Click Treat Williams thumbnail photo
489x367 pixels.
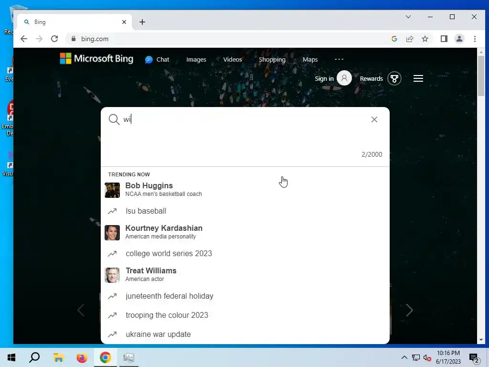click(x=112, y=275)
